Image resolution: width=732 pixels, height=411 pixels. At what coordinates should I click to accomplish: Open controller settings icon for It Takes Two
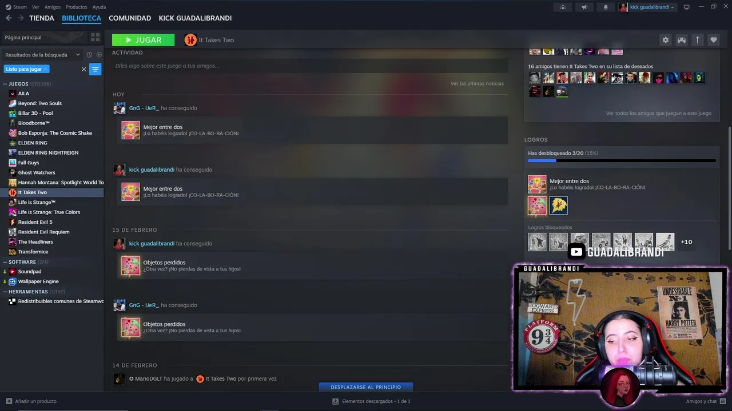click(x=681, y=40)
